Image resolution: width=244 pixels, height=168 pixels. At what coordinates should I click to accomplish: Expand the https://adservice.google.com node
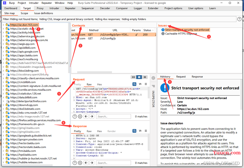coord(3,36)
